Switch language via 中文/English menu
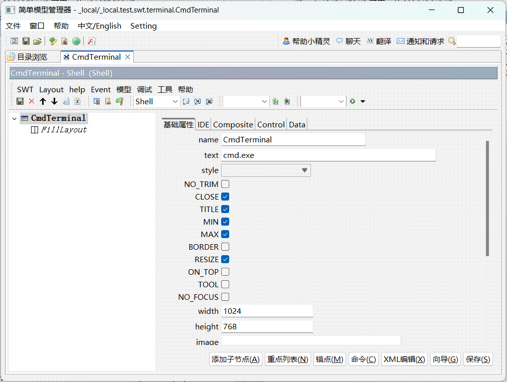 100,26
